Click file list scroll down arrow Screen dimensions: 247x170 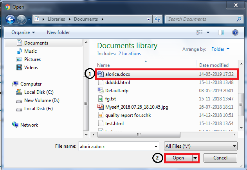pyautogui.click(x=241, y=128)
